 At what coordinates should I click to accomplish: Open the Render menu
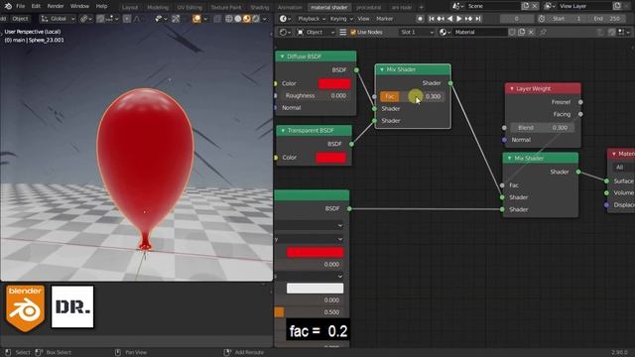click(56, 6)
